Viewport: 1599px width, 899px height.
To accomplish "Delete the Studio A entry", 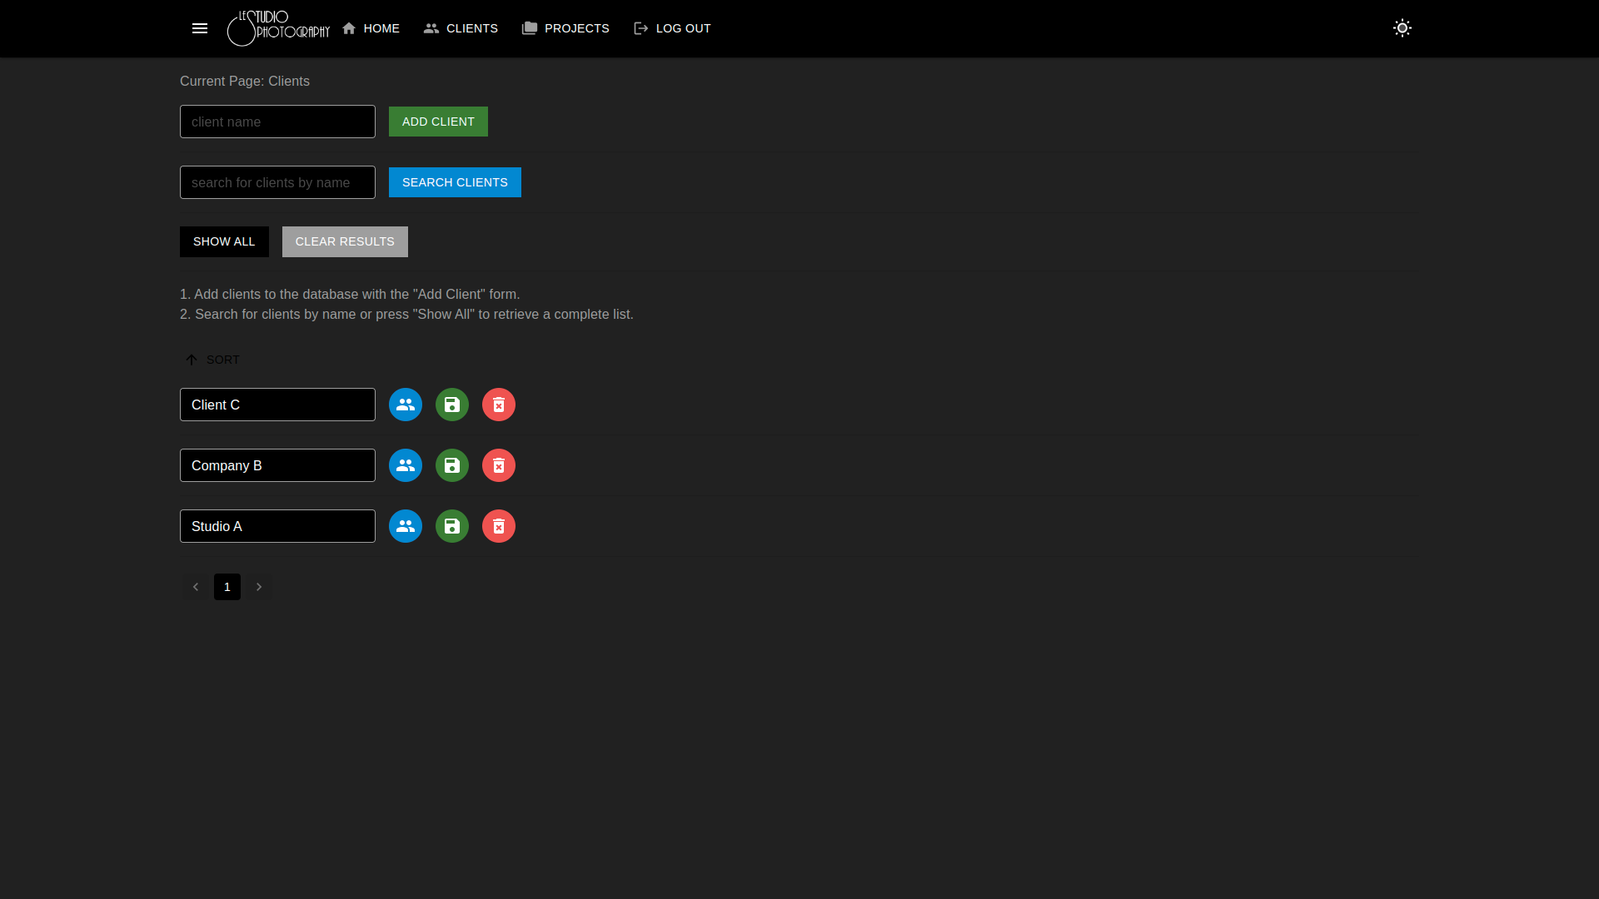I will (x=499, y=526).
